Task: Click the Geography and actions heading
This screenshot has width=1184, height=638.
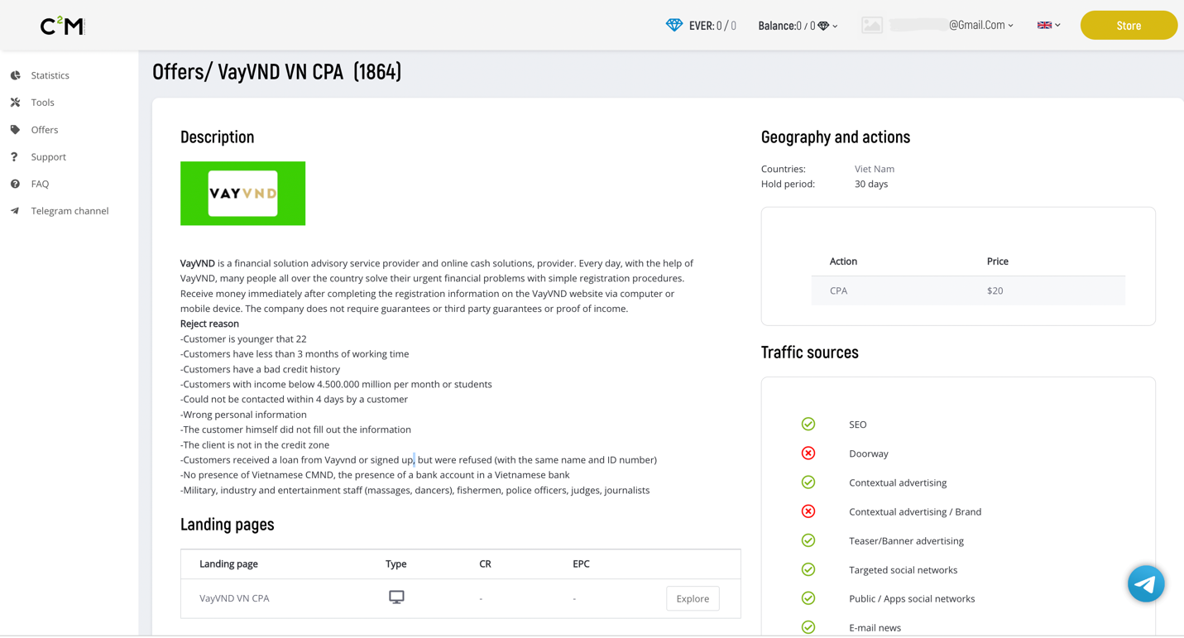Action: (835, 137)
